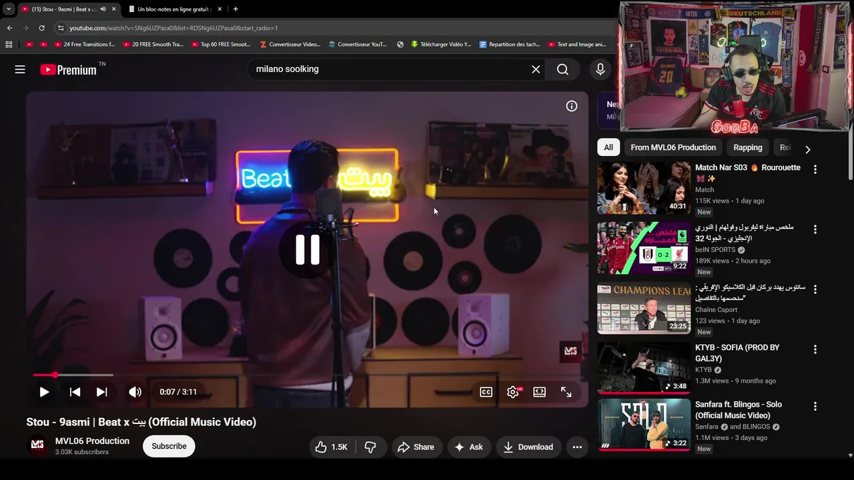Select From MVL06 Production chip
The width and height of the screenshot is (854, 480).
[673, 147]
